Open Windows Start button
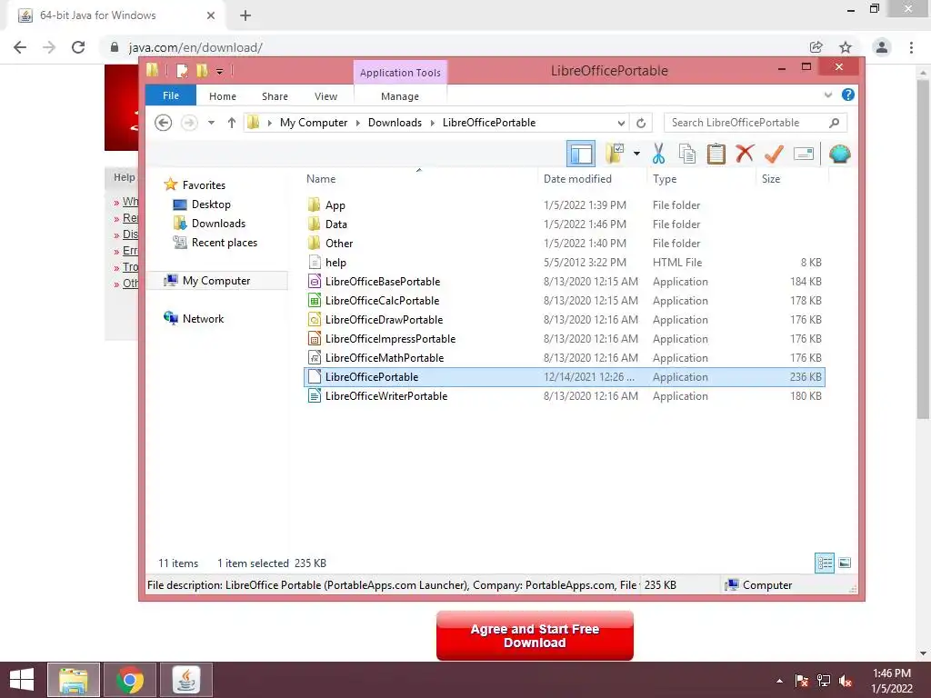This screenshot has width=931, height=698. 22,680
